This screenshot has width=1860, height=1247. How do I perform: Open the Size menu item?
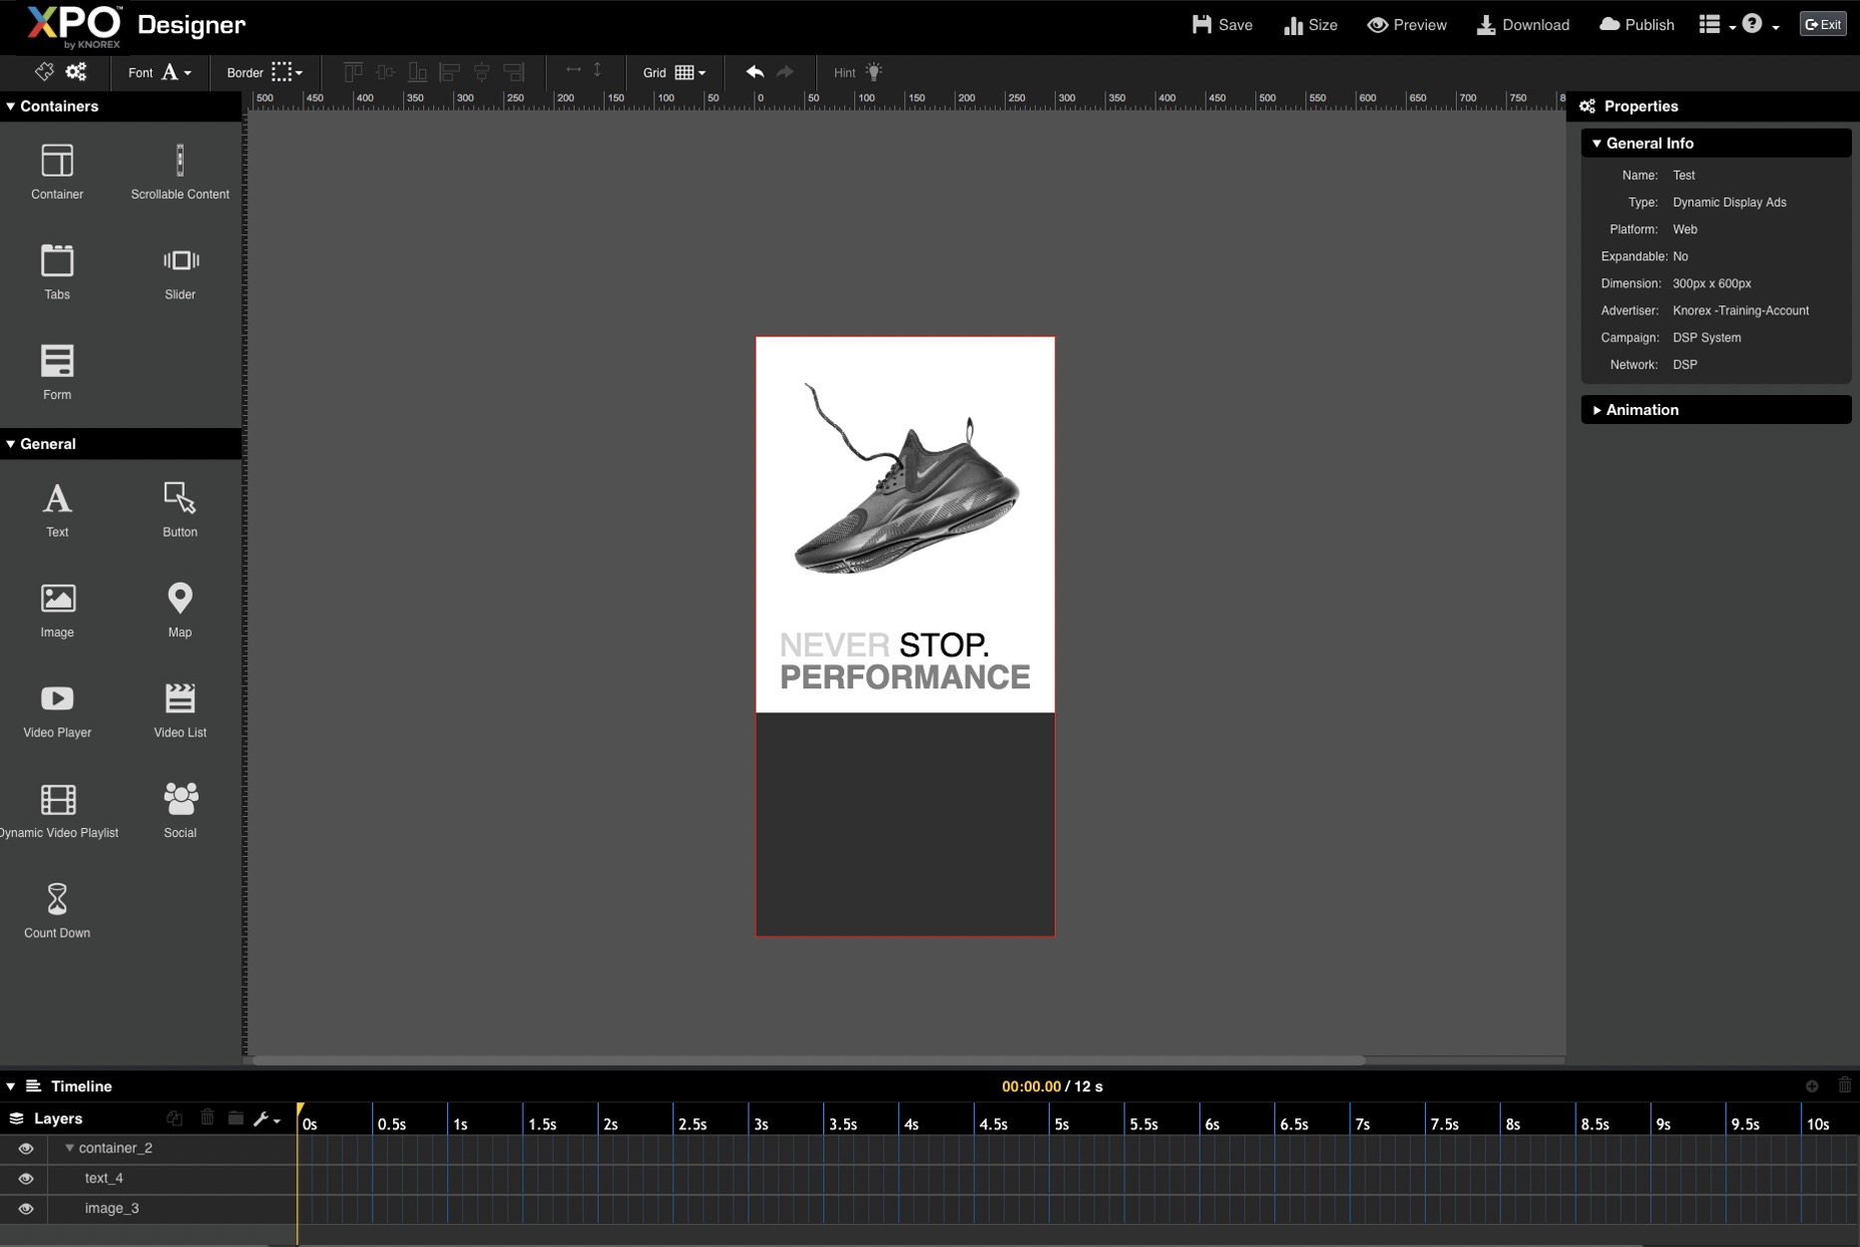(1310, 25)
